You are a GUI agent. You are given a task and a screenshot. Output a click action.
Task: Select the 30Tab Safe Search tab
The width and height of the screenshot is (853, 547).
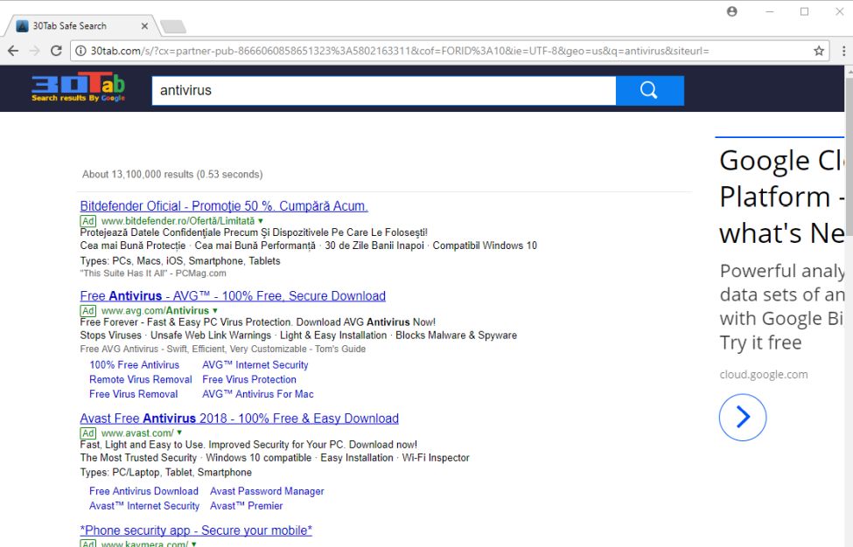click(x=81, y=25)
